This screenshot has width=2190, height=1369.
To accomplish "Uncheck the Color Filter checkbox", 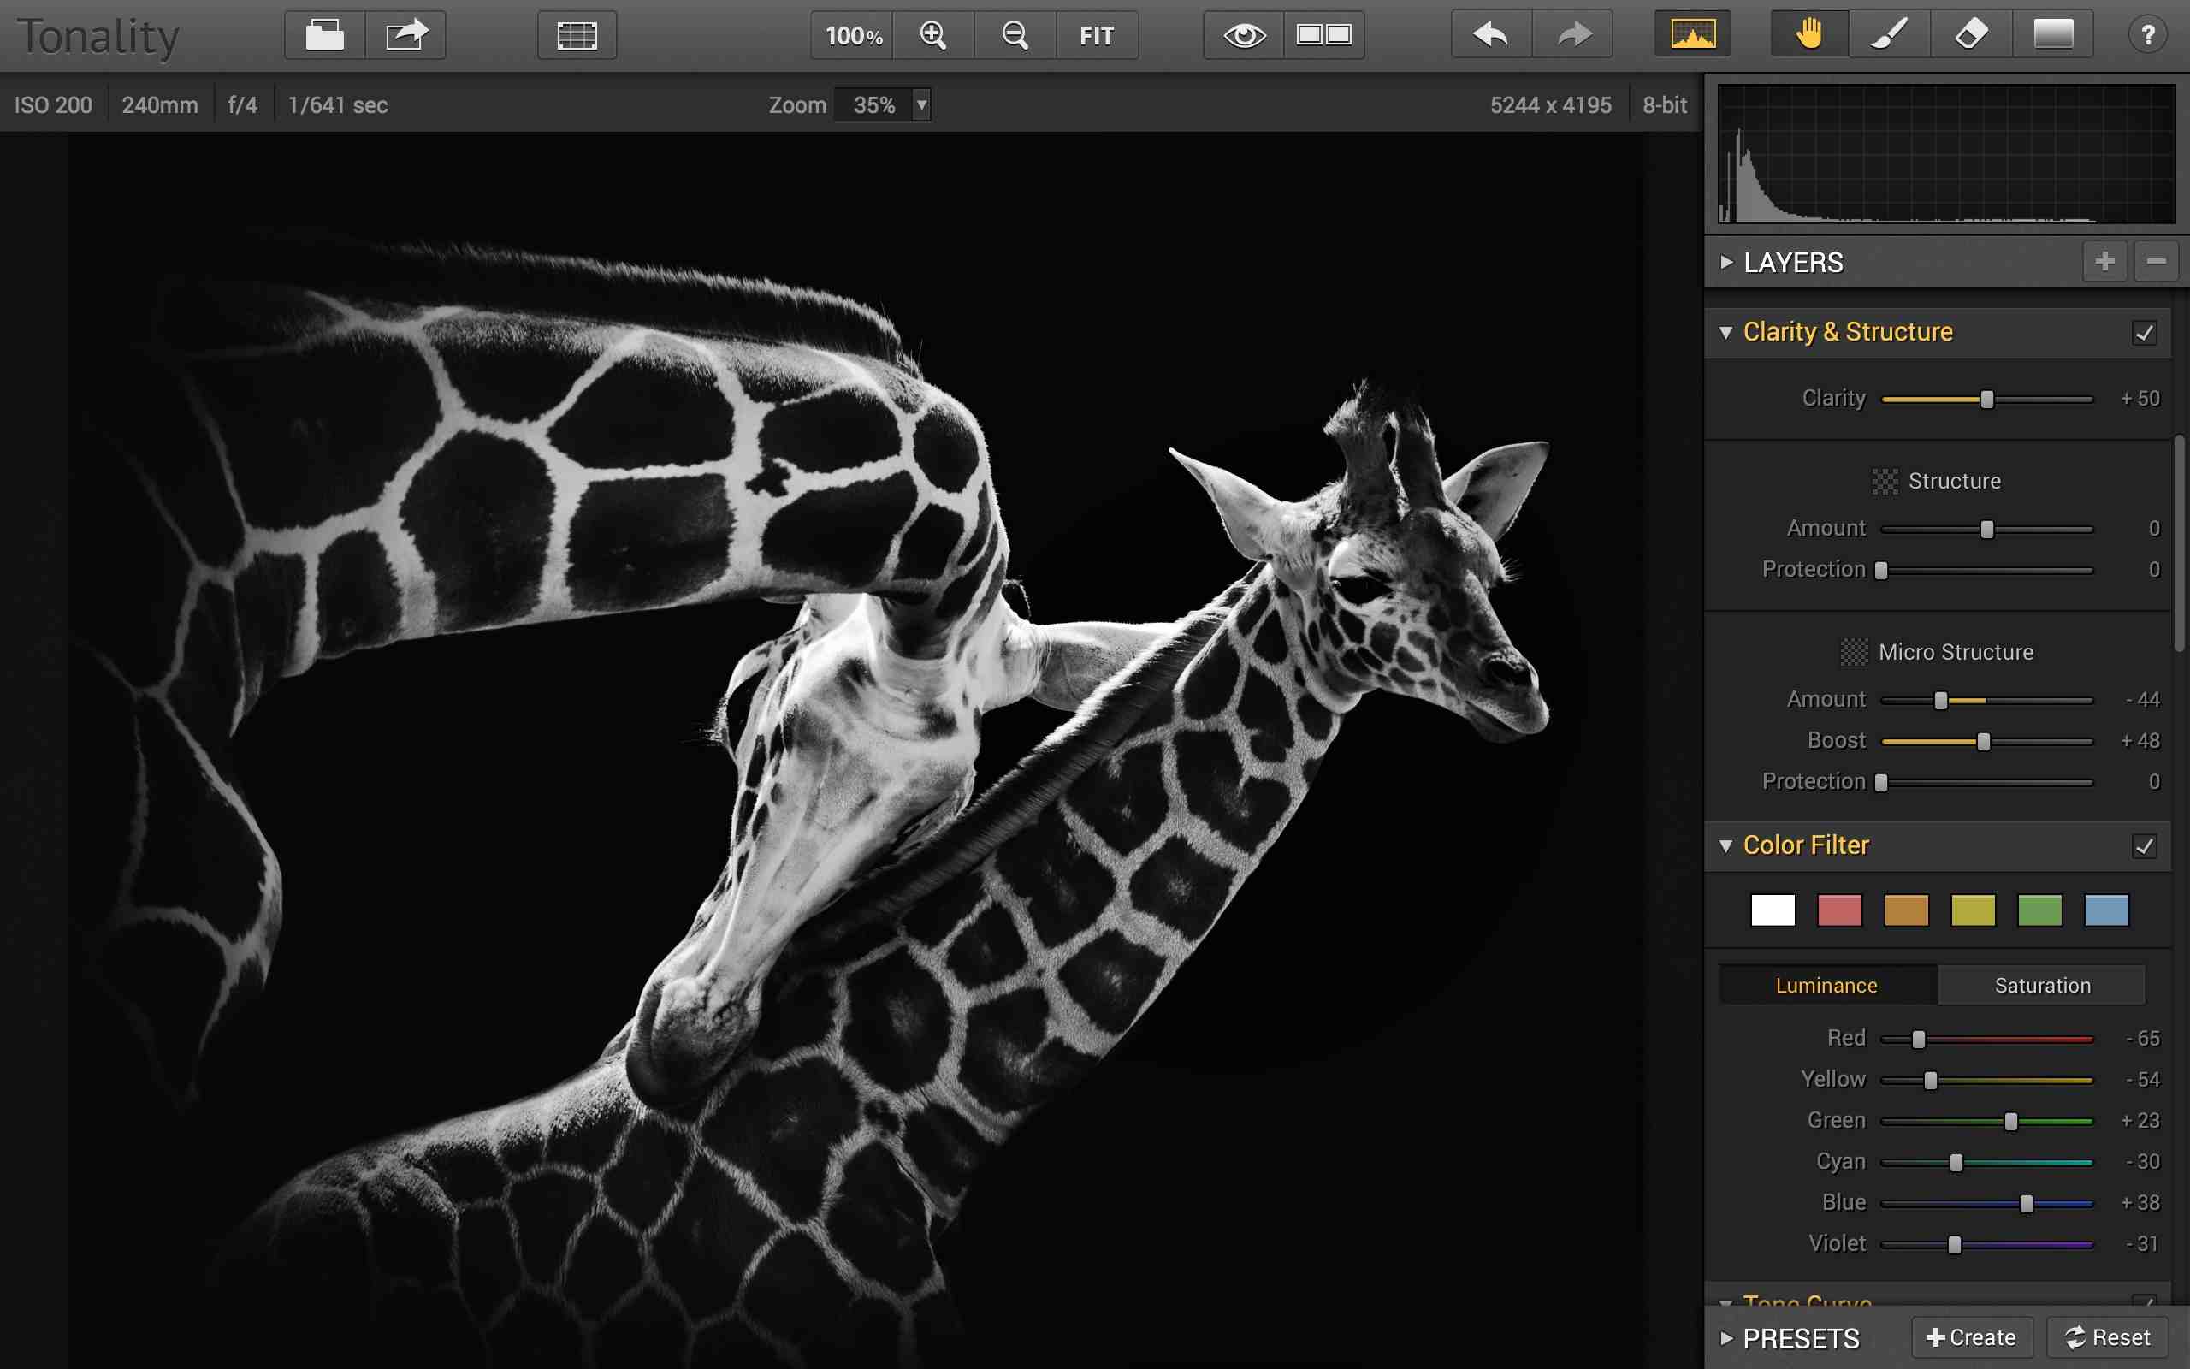I will 2144,845.
